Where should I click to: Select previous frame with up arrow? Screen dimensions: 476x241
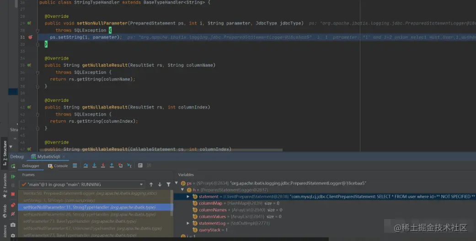(x=151, y=184)
